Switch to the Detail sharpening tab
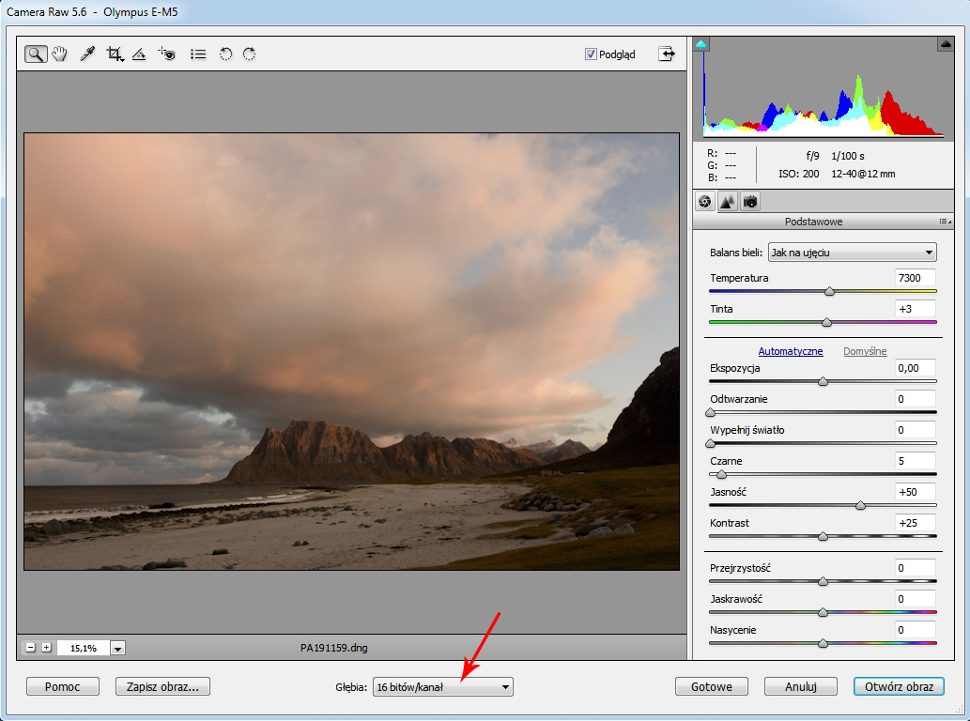This screenshot has height=721, width=970. click(x=728, y=201)
